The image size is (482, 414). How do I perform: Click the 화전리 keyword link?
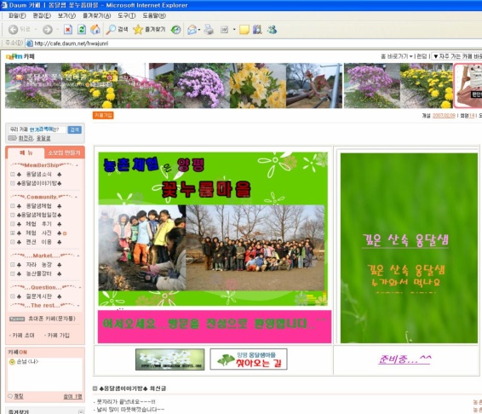(x=26, y=138)
